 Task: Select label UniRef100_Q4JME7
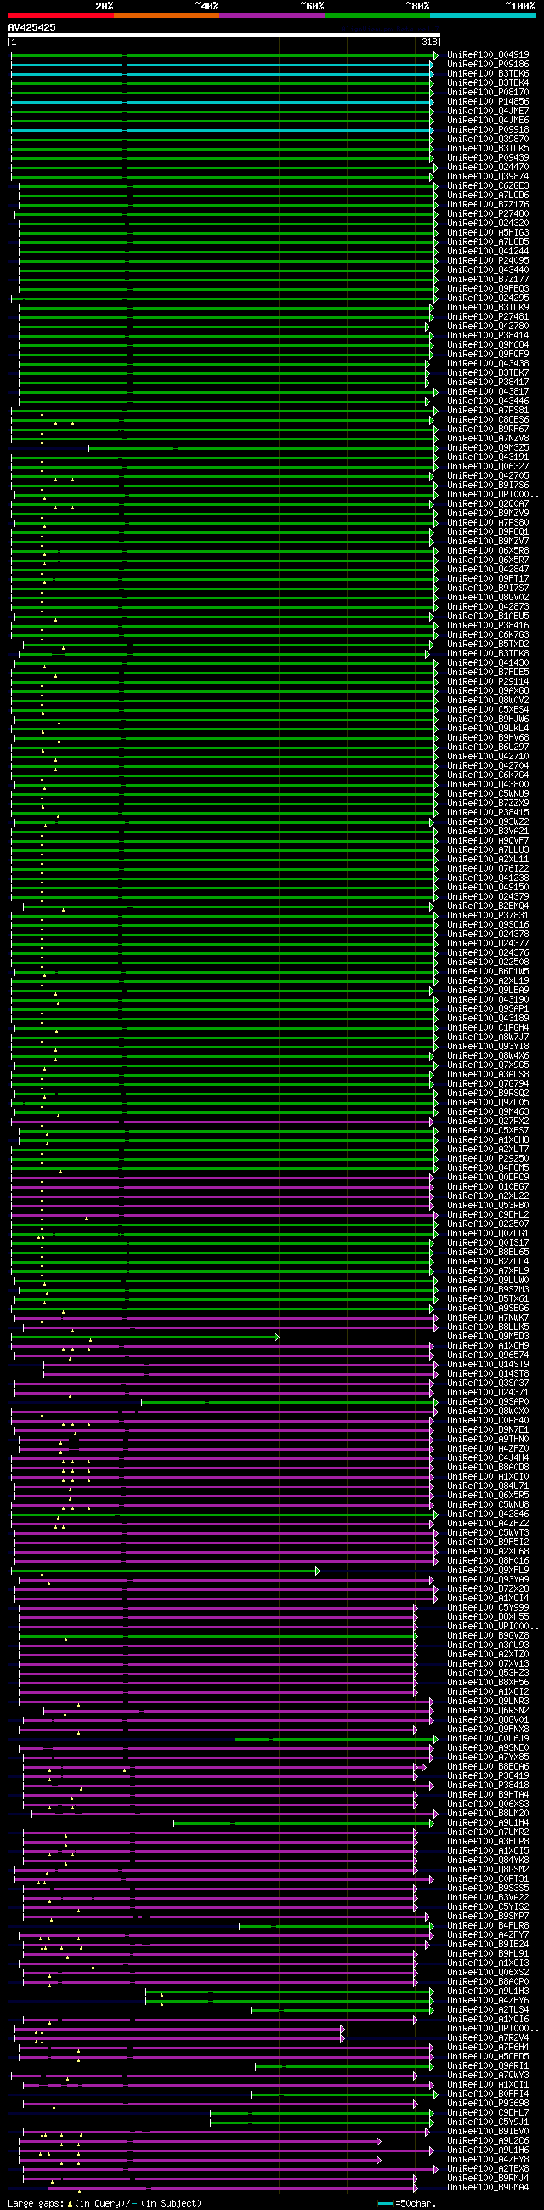coord(487,111)
